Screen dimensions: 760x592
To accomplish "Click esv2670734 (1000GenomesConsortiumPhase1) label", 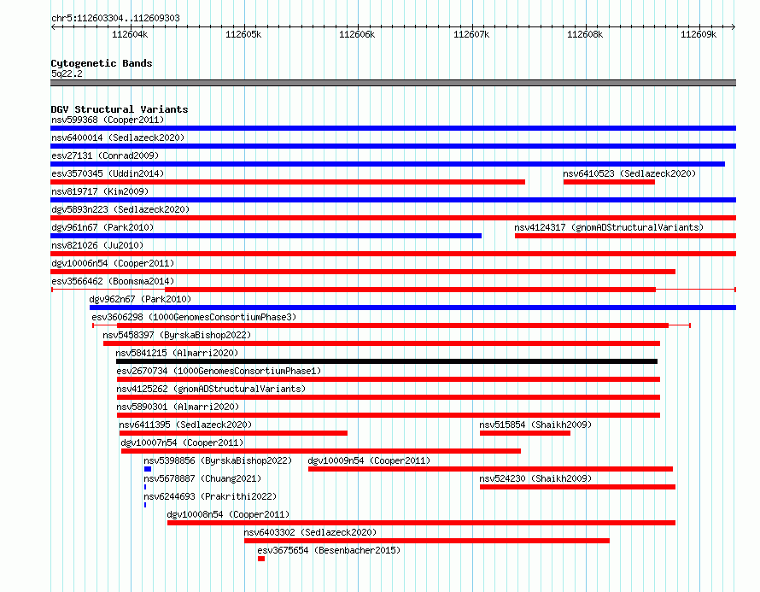I will [x=219, y=371].
